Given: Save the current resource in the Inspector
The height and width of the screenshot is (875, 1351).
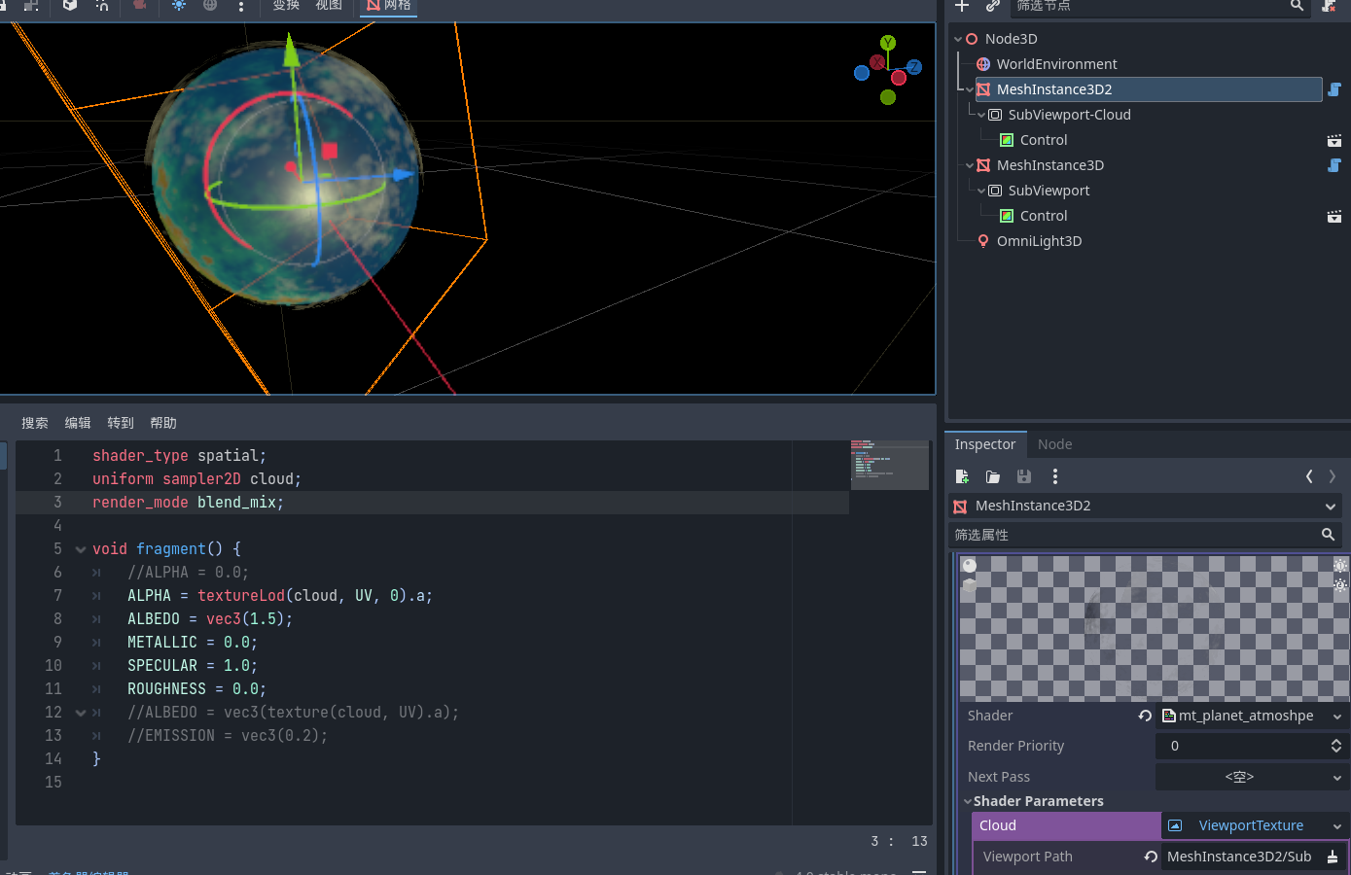Looking at the screenshot, I should (x=1023, y=476).
